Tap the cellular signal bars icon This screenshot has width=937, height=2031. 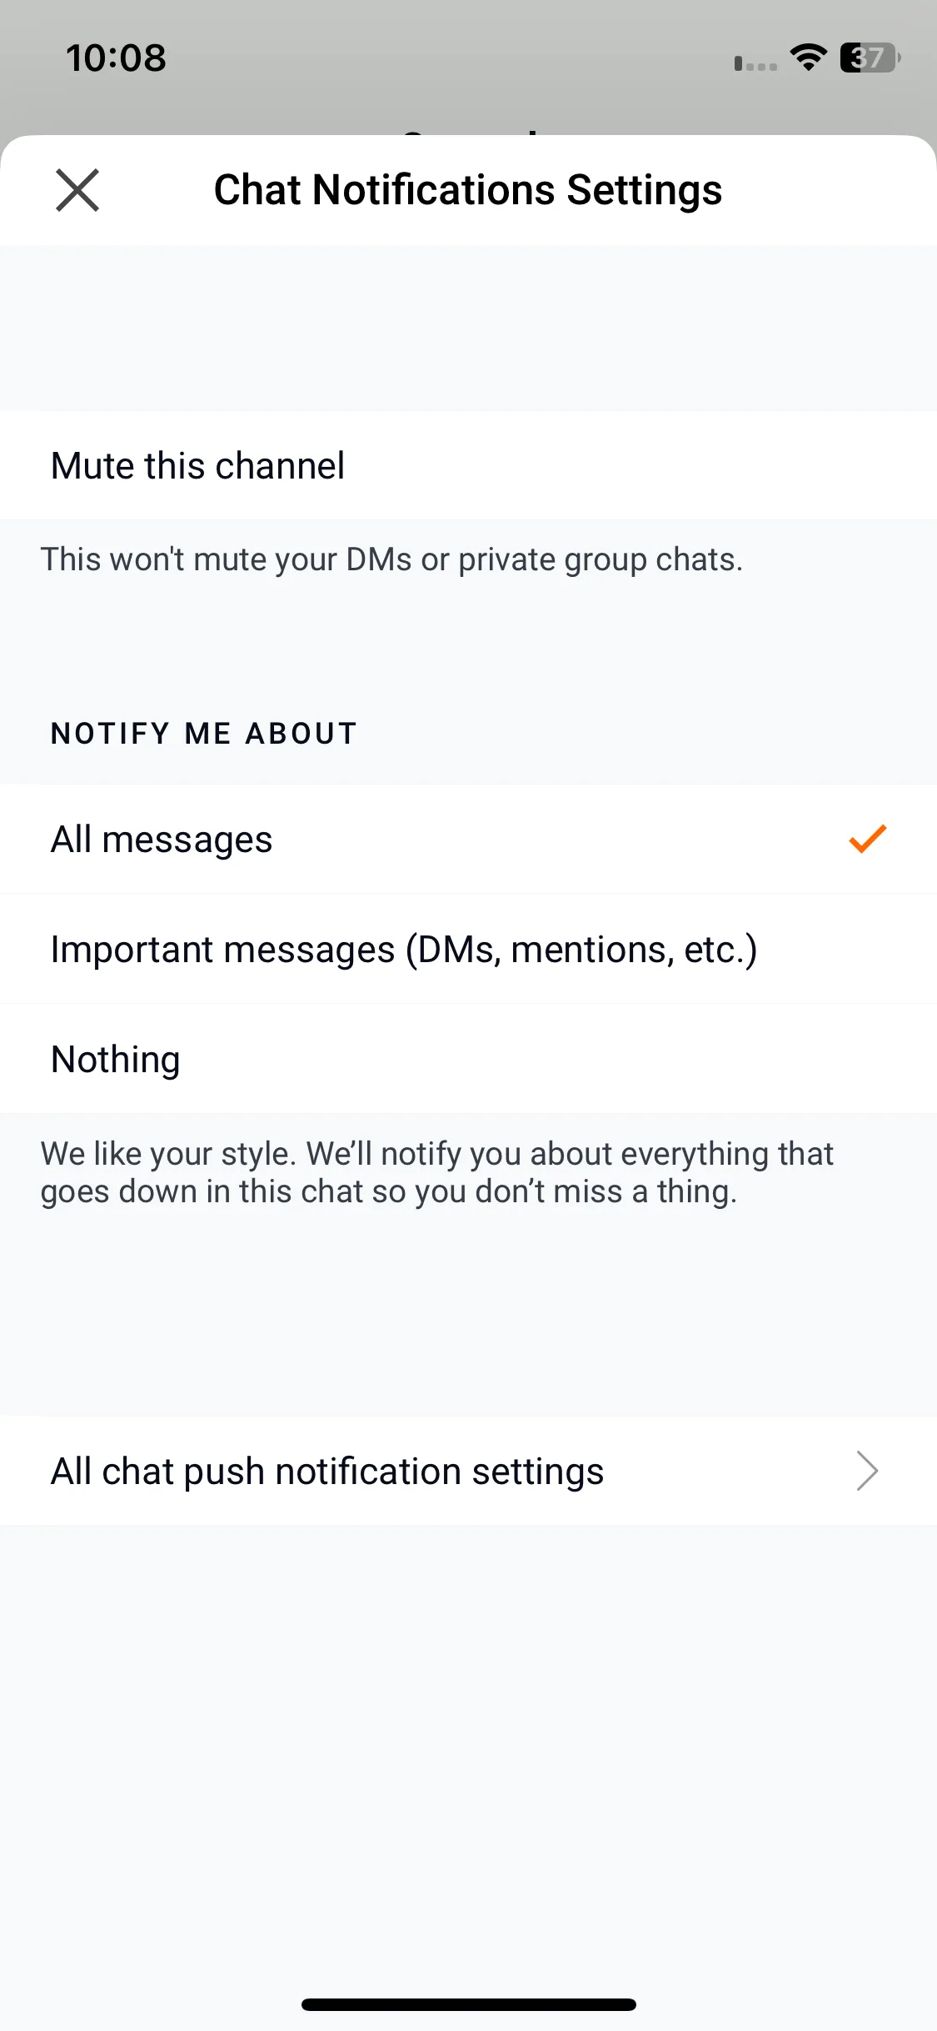click(x=755, y=63)
